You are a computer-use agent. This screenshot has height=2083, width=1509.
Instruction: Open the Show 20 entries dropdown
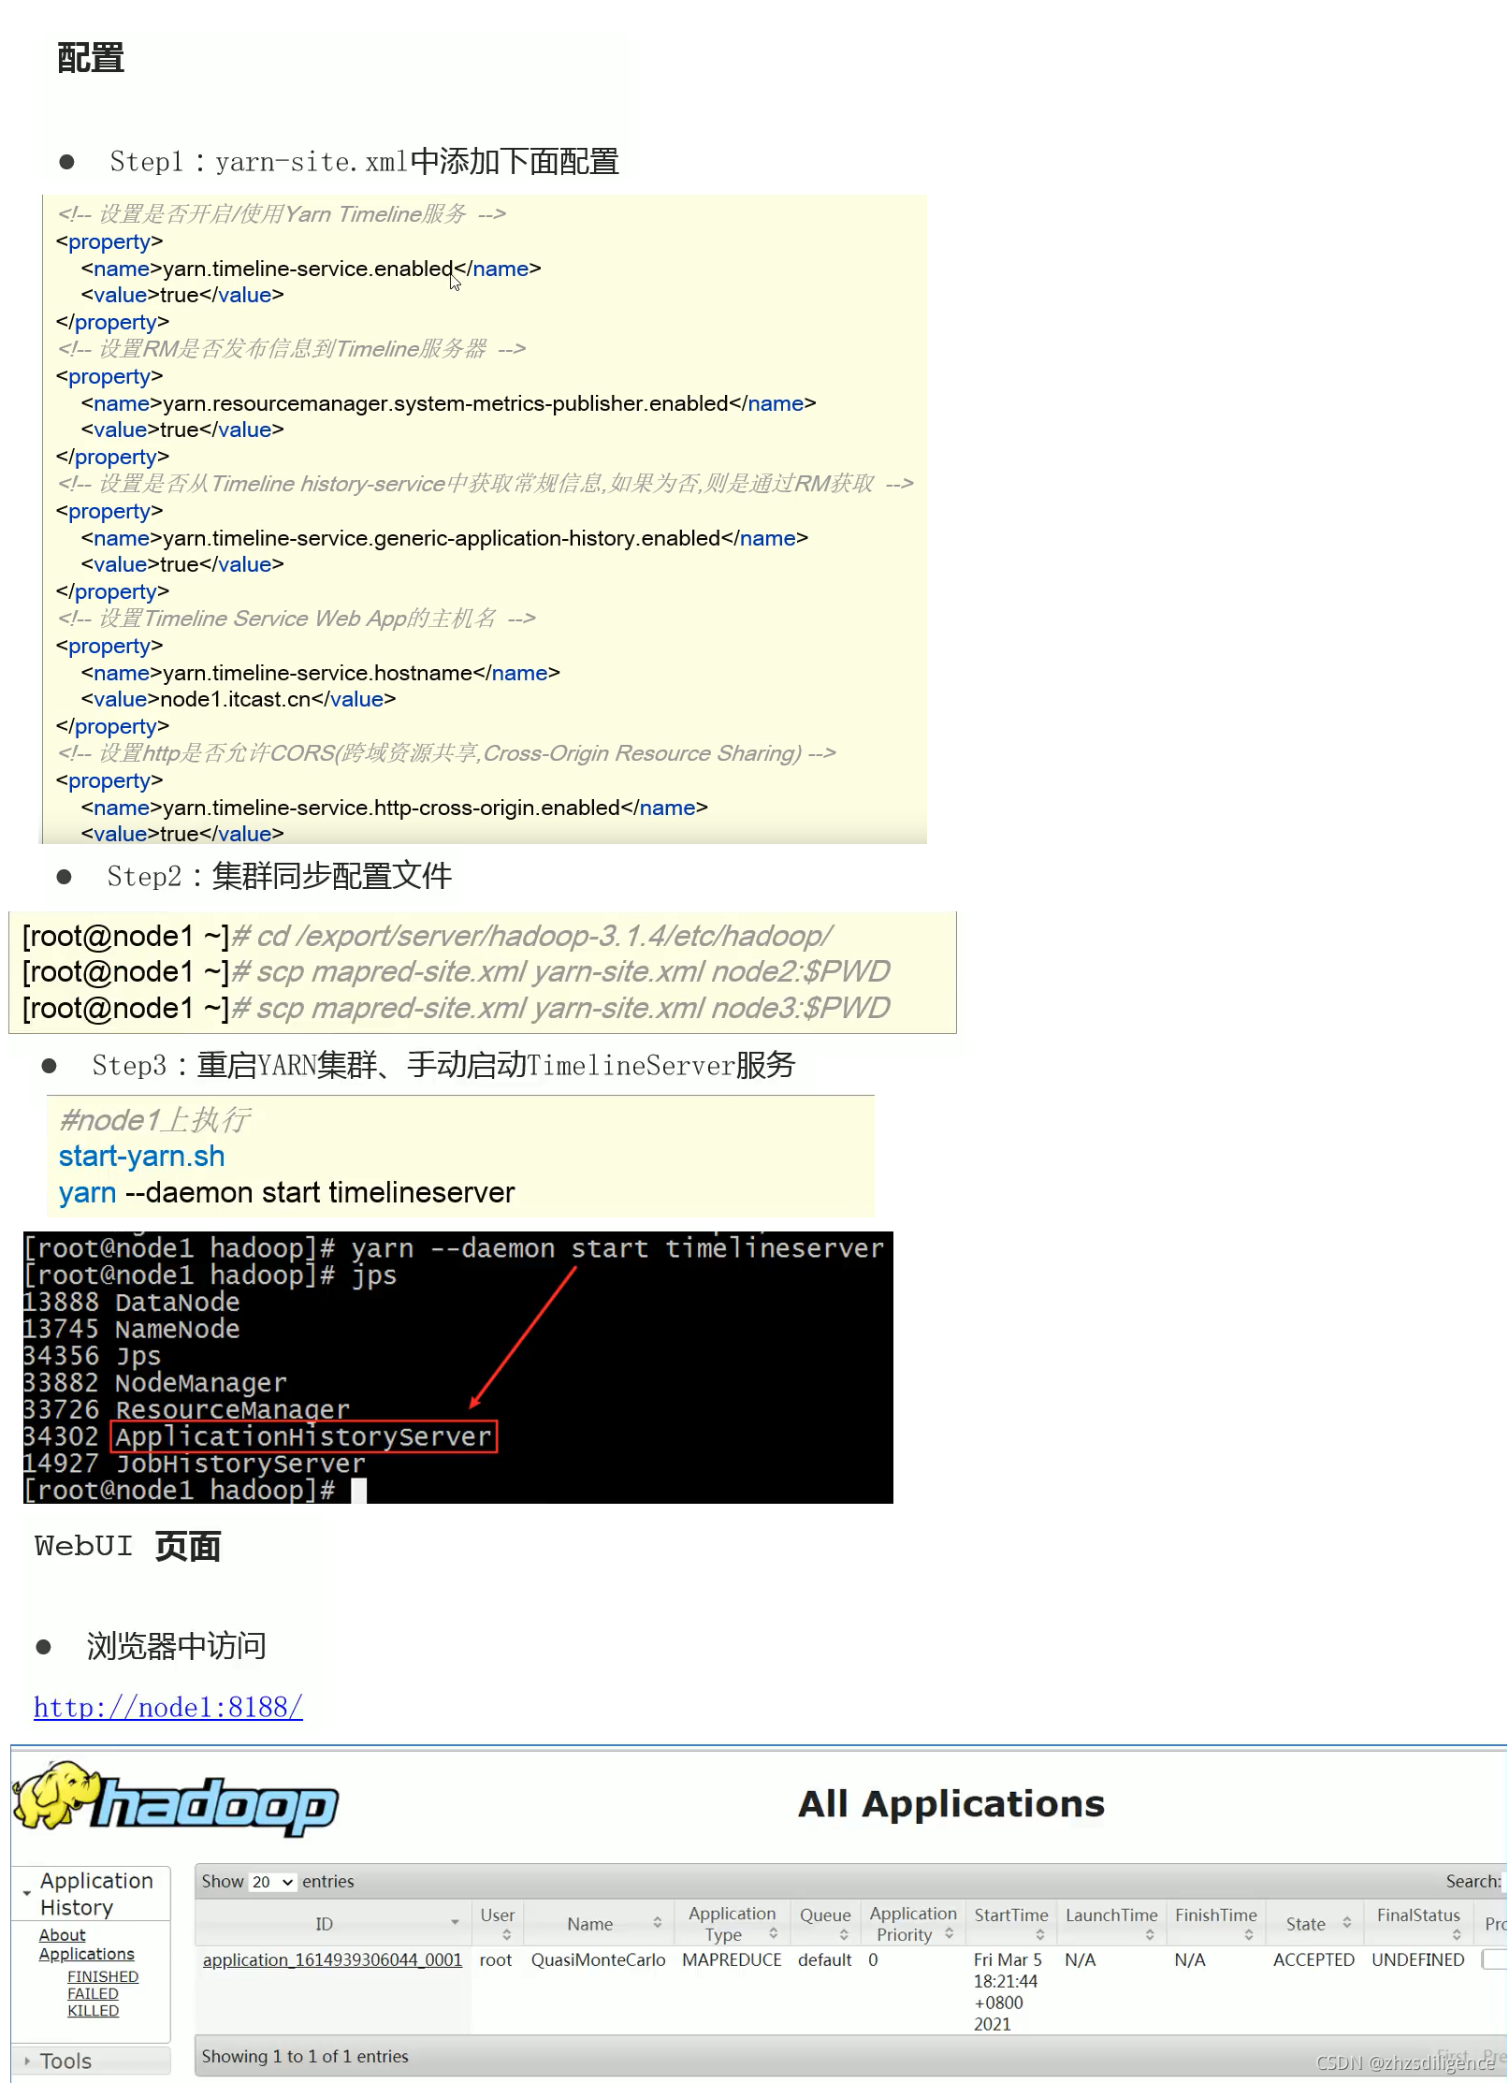tap(272, 1881)
